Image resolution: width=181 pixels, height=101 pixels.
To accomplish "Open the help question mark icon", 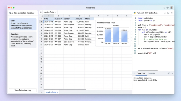I will [168, 8].
